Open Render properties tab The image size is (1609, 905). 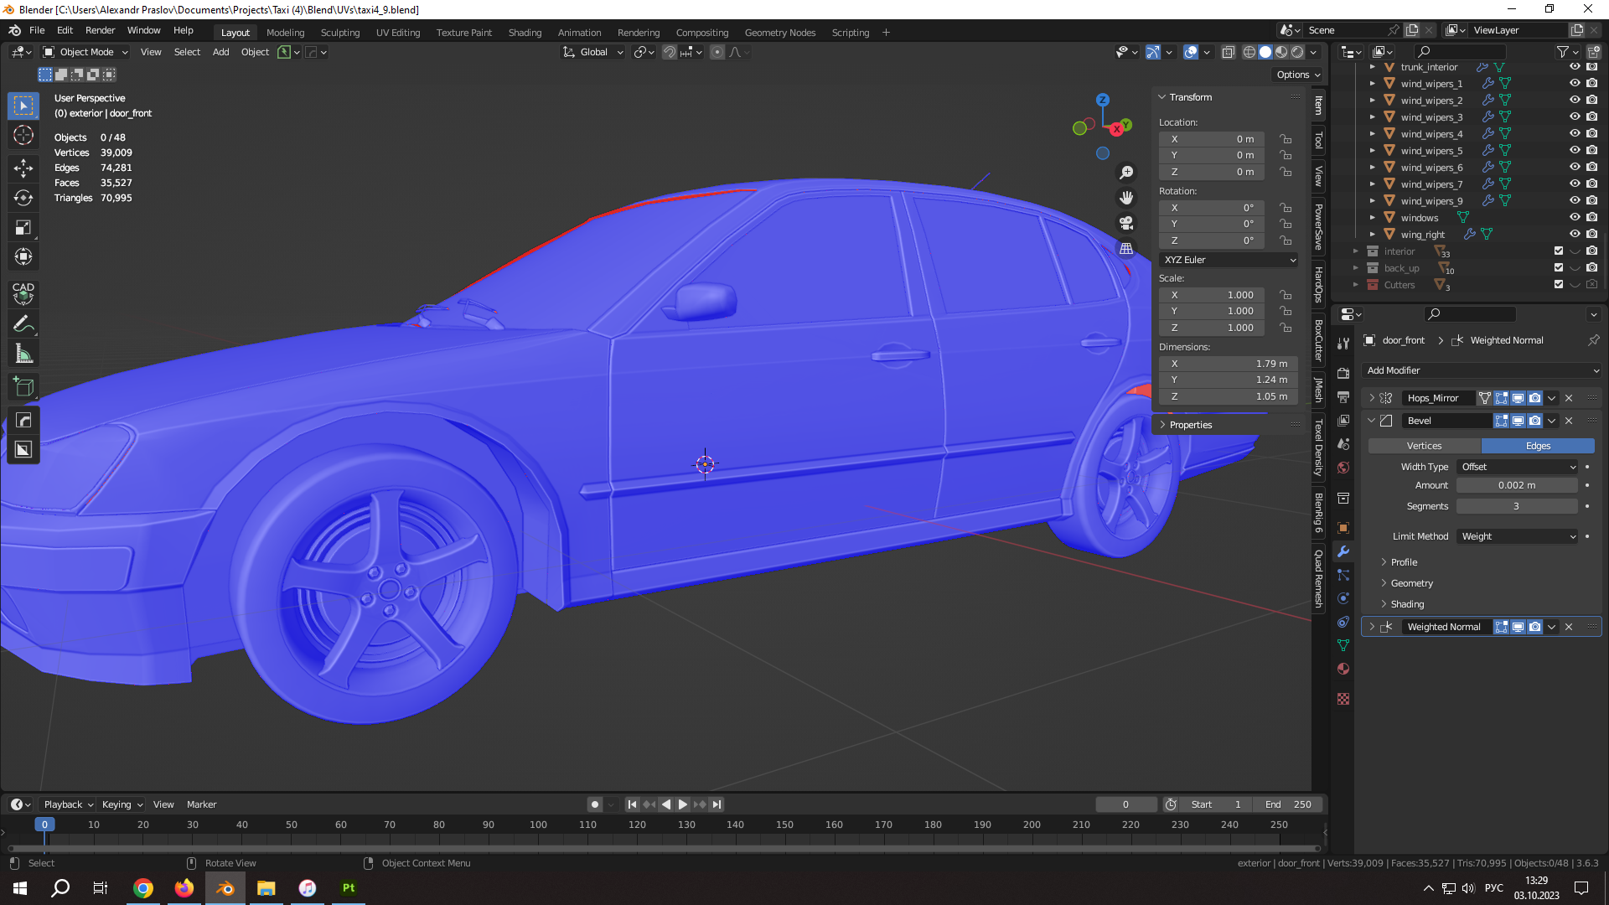[x=1343, y=373]
